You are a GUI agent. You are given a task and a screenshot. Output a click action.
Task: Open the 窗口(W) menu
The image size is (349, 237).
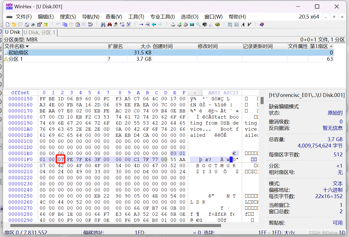(x=213, y=17)
